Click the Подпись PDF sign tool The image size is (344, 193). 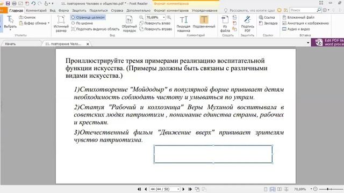tap(247, 24)
